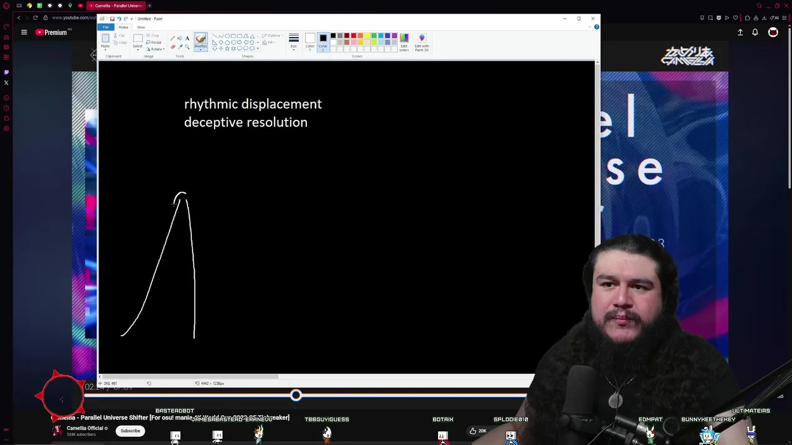Click the Undo arrow in Paint title bar
The height and width of the screenshot is (445, 792).
(119, 19)
